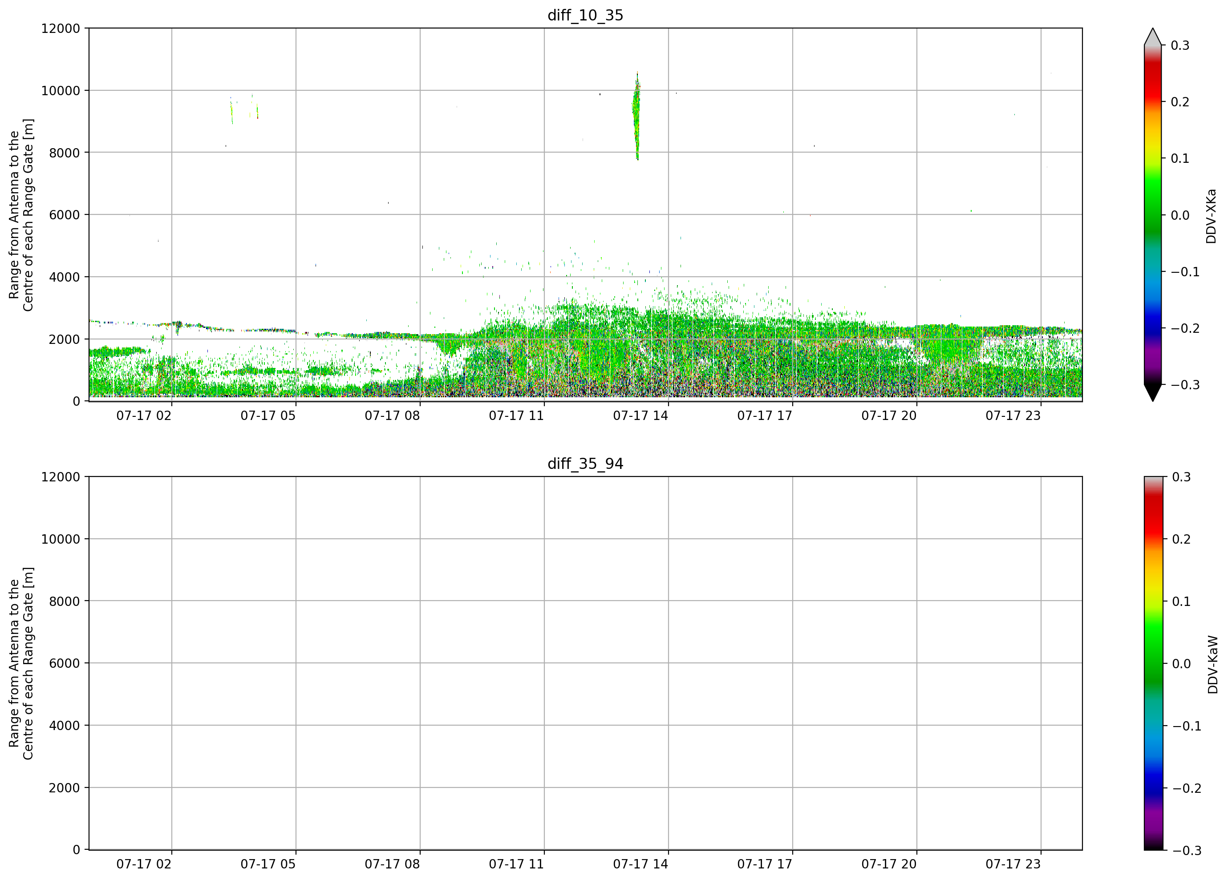Click the empty diff_35_94 plot area
This screenshot has height=880, width=1228.
coord(585,663)
